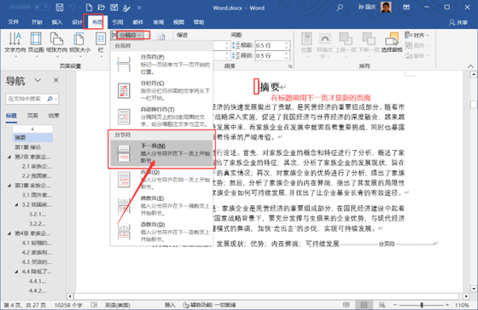478x310 pixels.
Task: Switch to Web Layout view icon
Action: (x=382, y=305)
